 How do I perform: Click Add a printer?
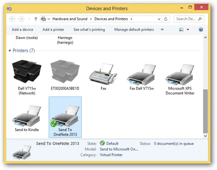pyautogui.click(x=53, y=29)
